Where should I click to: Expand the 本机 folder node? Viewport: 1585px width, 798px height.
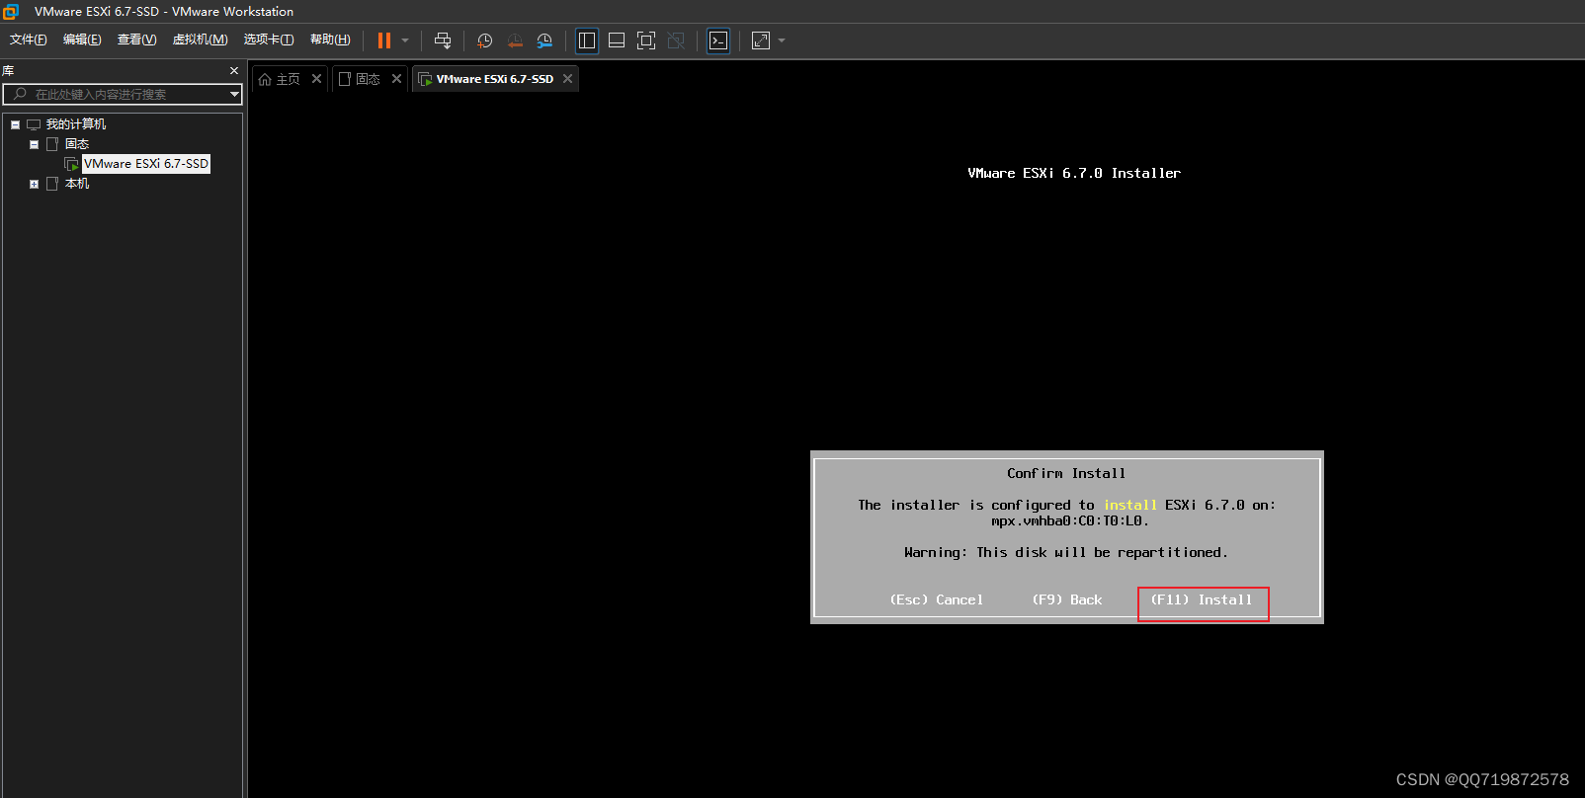[34, 184]
